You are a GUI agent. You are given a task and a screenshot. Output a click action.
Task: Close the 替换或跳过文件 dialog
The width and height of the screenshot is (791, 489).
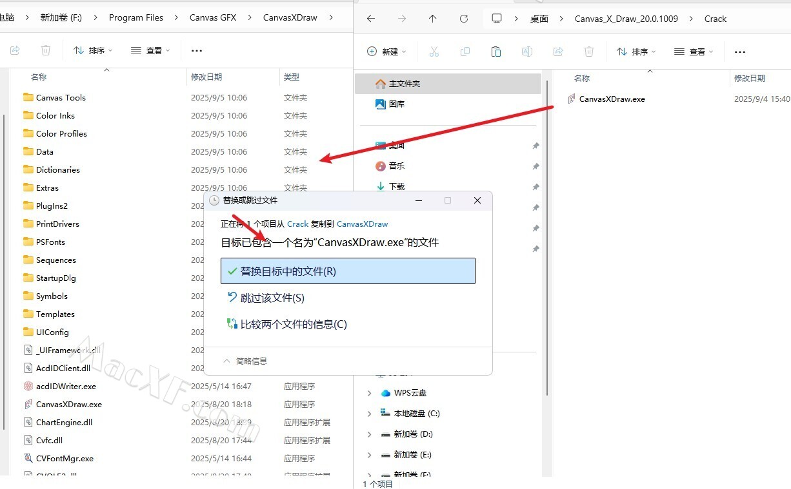tap(477, 200)
